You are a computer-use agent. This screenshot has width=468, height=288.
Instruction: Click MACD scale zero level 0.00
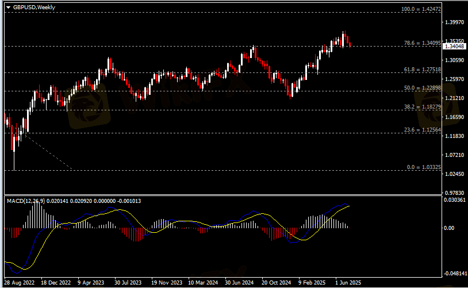pyautogui.click(x=449, y=228)
